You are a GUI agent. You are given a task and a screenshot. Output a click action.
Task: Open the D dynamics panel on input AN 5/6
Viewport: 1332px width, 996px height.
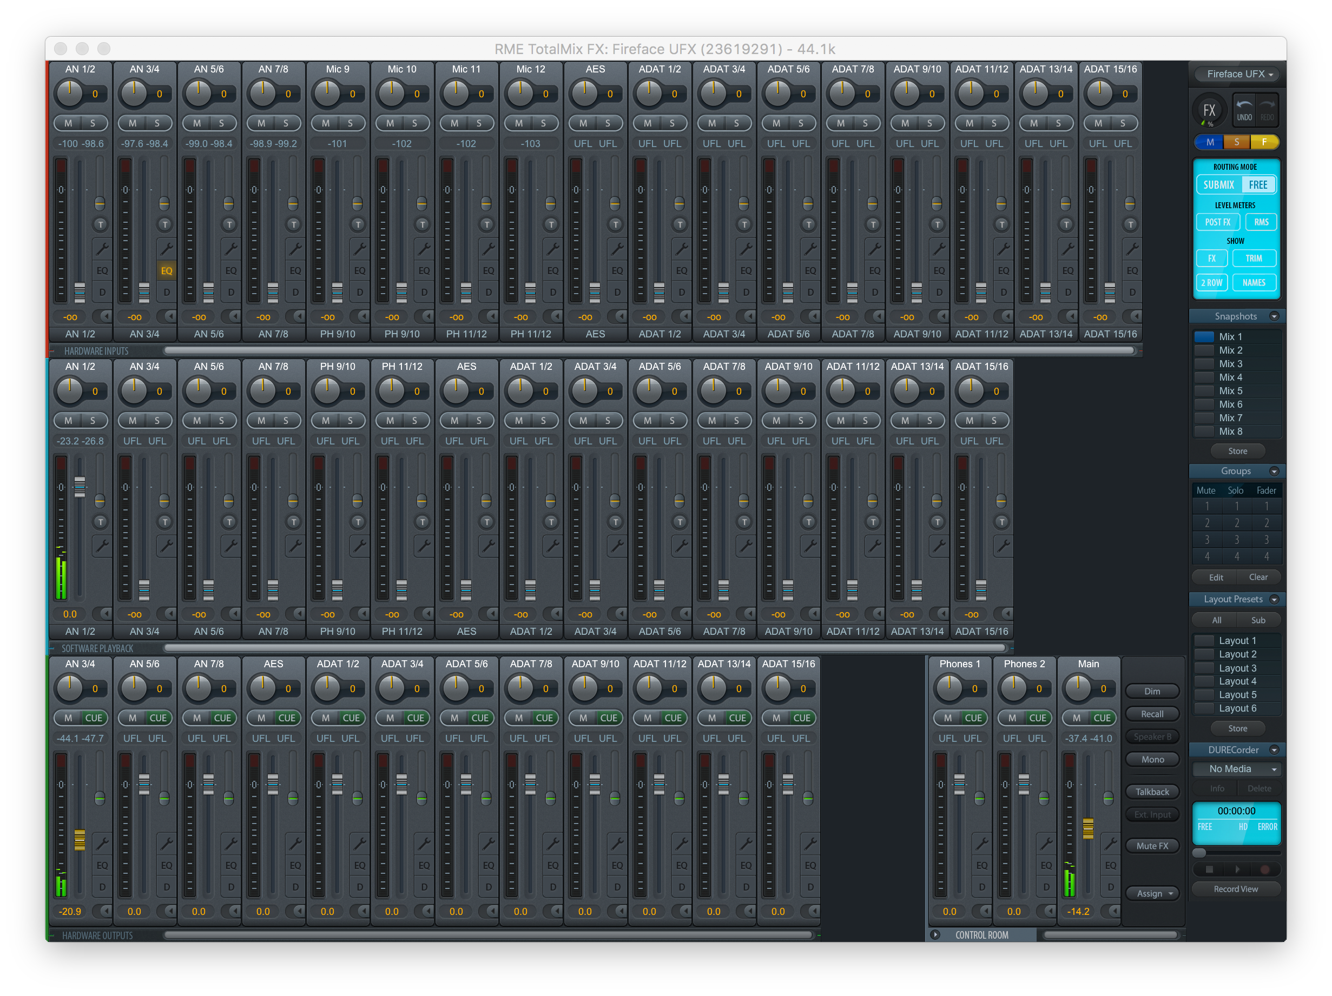(230, 293)
